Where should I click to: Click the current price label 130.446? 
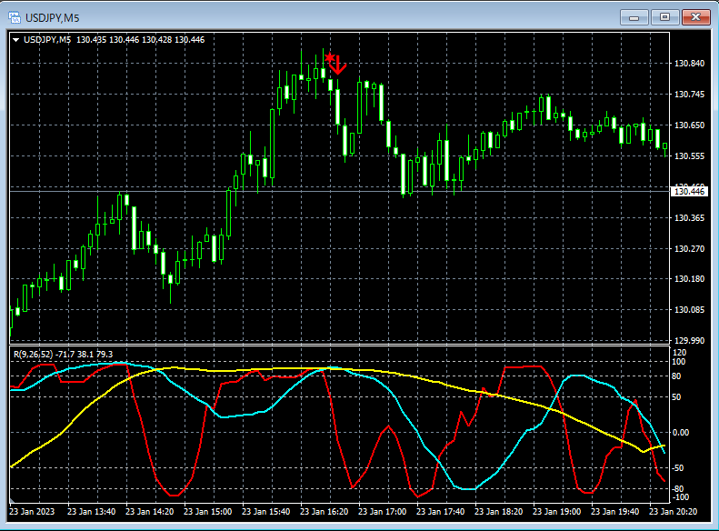pyautogui.click(x=689, y=191)
